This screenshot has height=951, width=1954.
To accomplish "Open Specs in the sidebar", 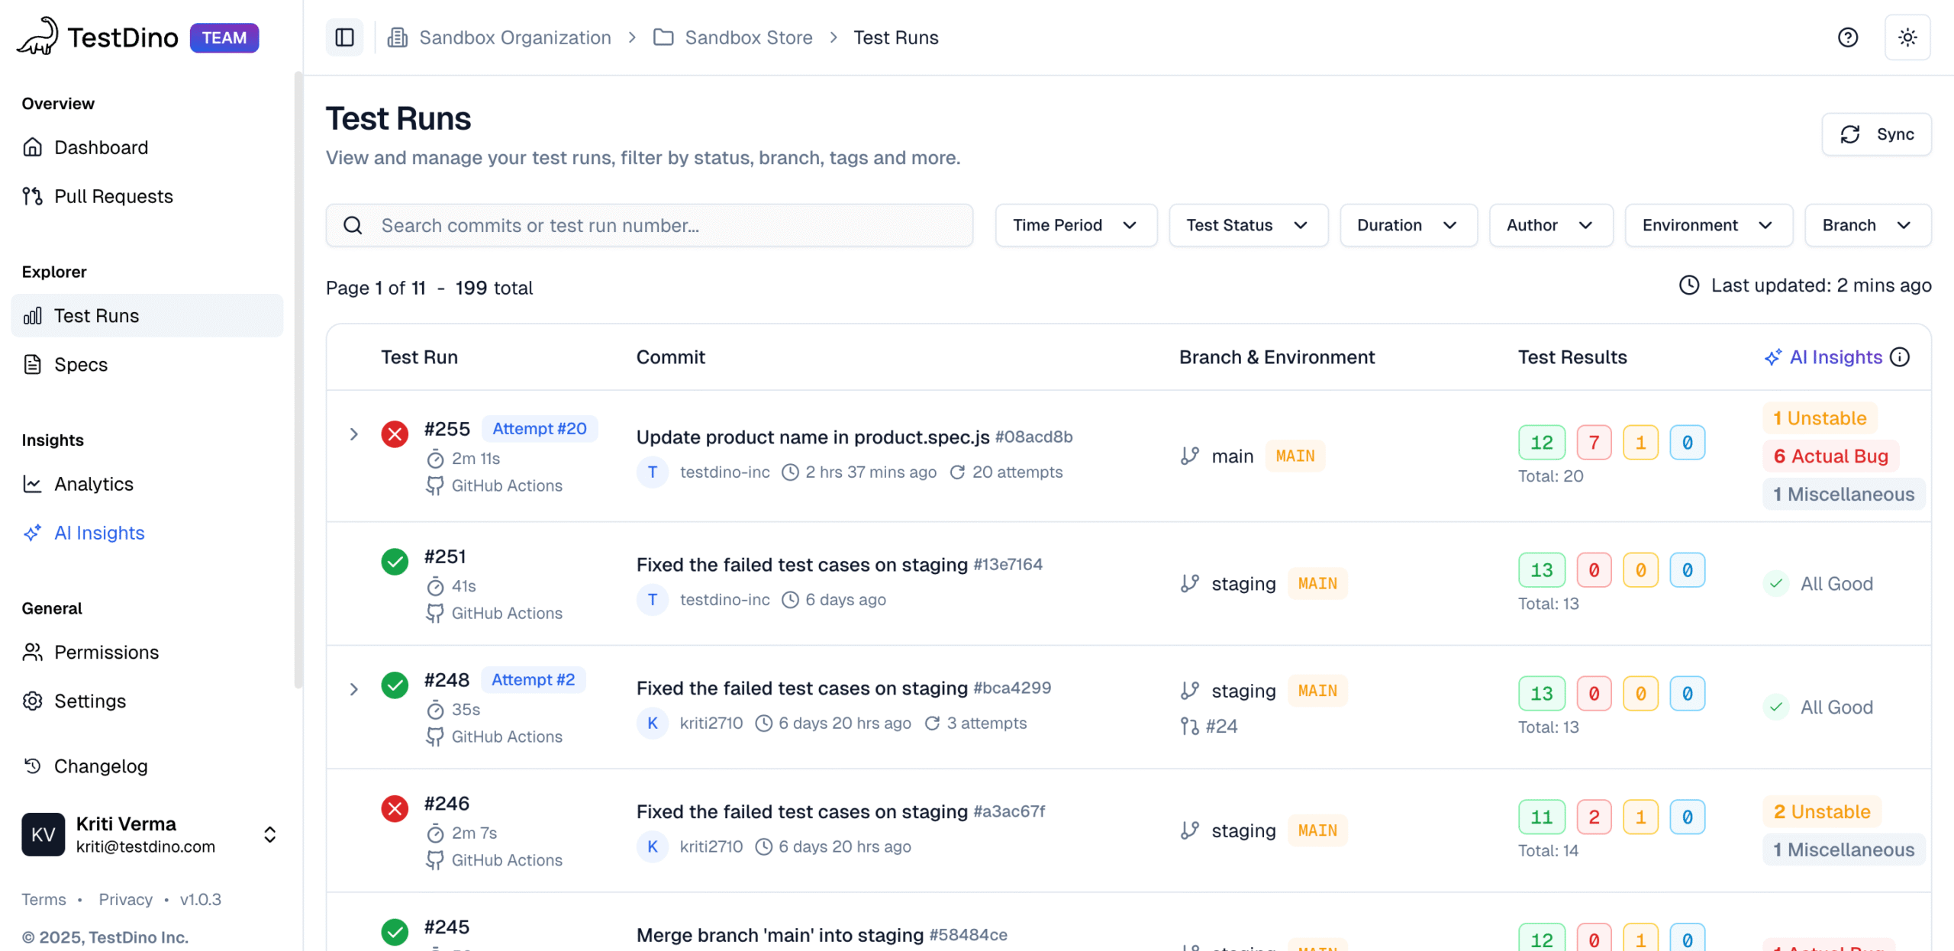I will pyautogui.click(x=81, y=365).
